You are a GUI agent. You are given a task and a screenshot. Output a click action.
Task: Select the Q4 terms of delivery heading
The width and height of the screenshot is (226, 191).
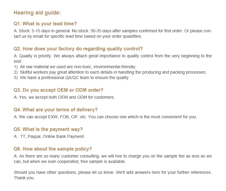pos(55,110)
